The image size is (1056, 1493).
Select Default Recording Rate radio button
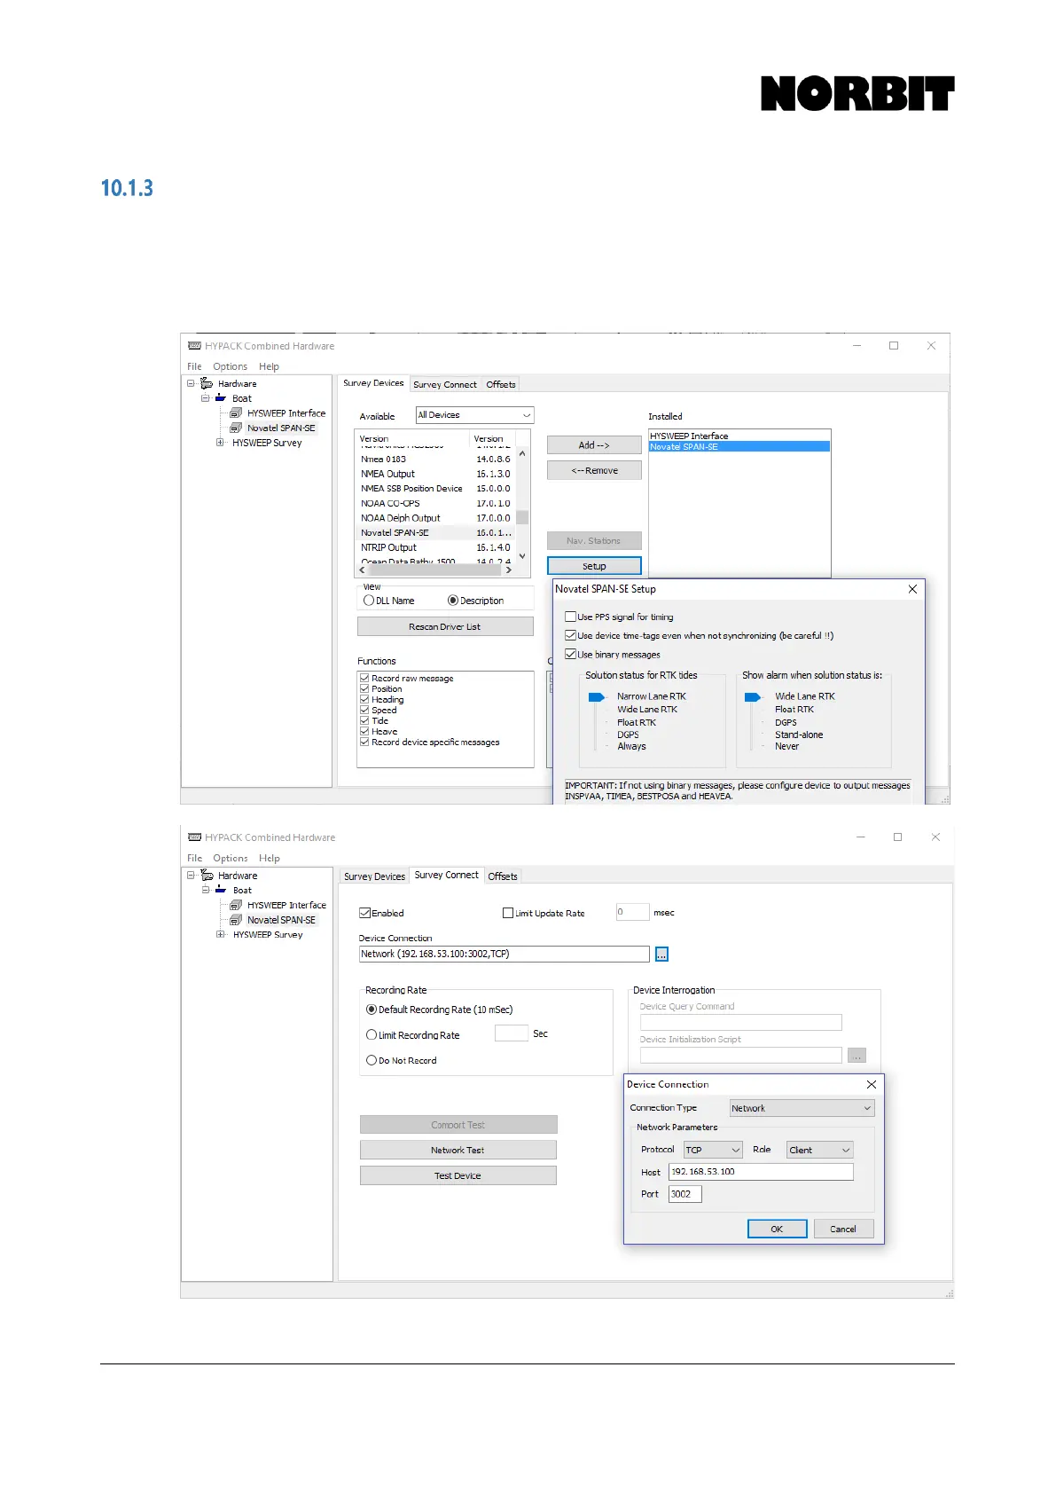pos(372,1010)
